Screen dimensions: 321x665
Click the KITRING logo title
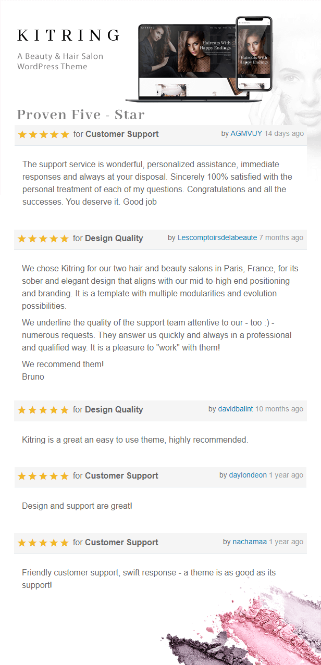(x=69, y=35)
